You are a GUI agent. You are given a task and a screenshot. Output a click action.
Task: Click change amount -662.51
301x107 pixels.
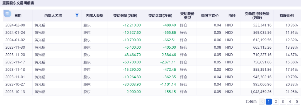(169, 40)
